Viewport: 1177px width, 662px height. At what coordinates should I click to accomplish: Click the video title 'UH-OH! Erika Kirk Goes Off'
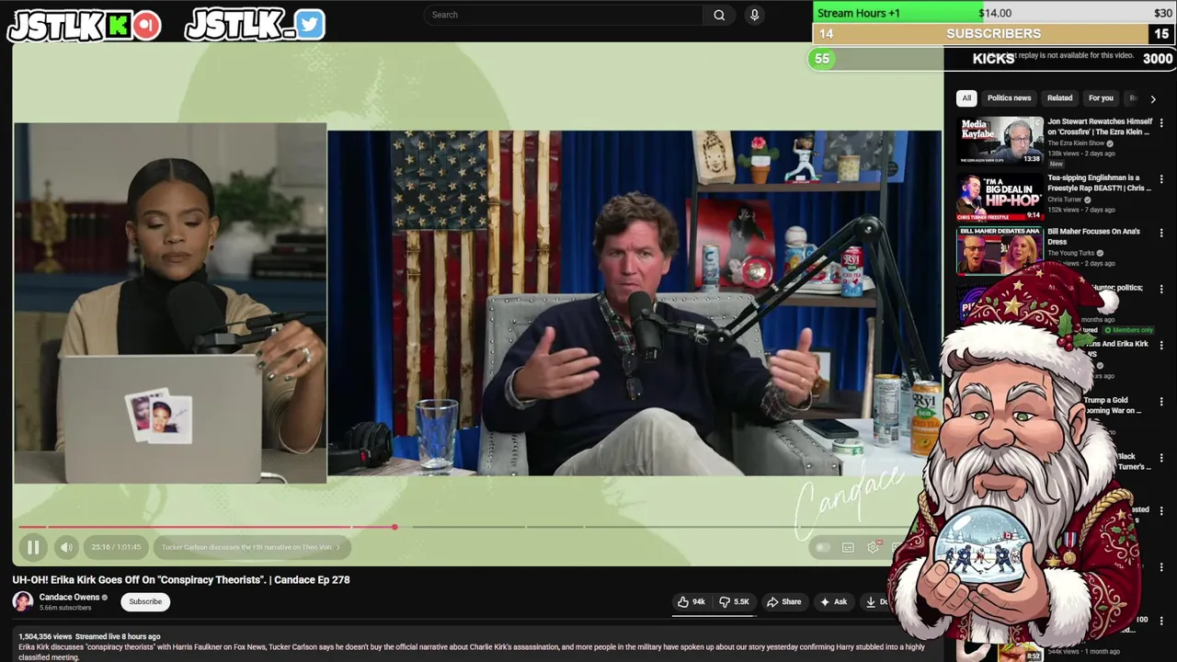(x=181, y=580)
